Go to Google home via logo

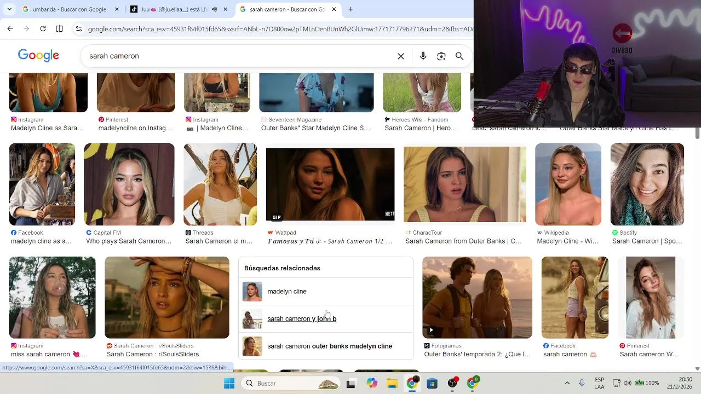pyautogui.click(x=38, y=55)
